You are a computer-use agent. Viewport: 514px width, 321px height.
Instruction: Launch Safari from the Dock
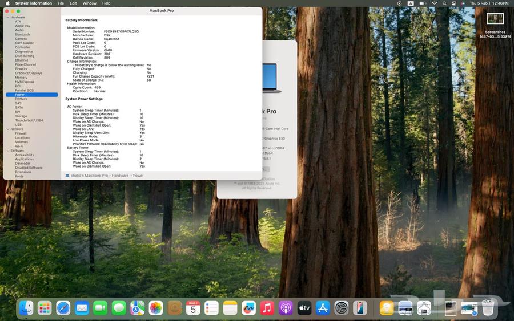click(63, 308)
